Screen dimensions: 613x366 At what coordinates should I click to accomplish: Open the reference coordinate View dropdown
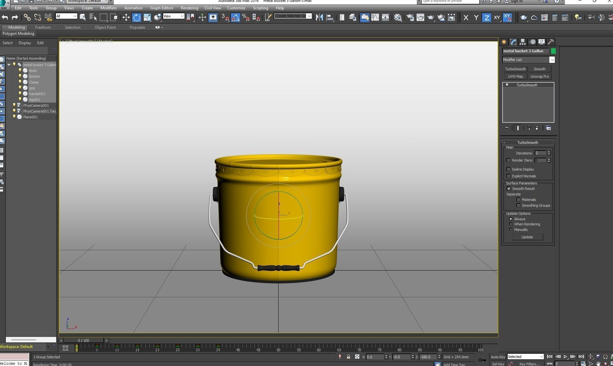coord(174,16)
